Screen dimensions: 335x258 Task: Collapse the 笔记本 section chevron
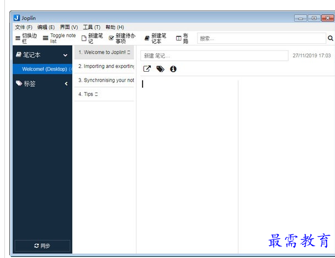65,55
